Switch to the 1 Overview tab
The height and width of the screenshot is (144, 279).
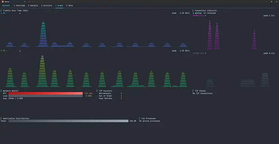pos(20,6)
